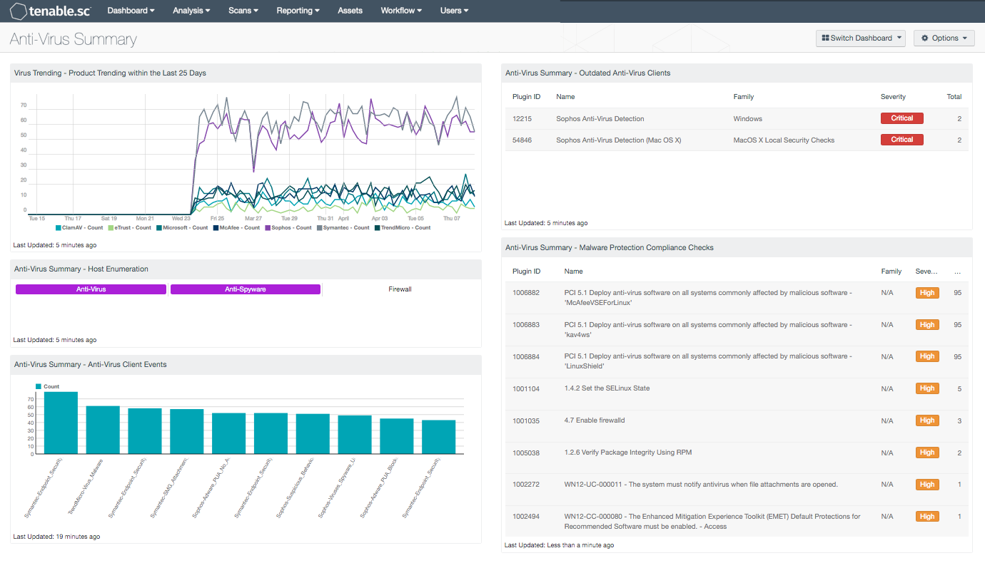The width and height of the screenshot is (985, 563).
Task: Toggle Microsoft - Count legend entry
Action: click(182, 228)
